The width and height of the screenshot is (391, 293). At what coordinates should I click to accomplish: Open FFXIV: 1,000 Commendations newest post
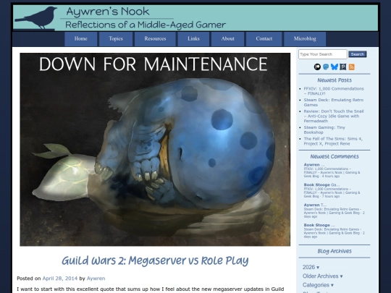(x=334, y=91)
